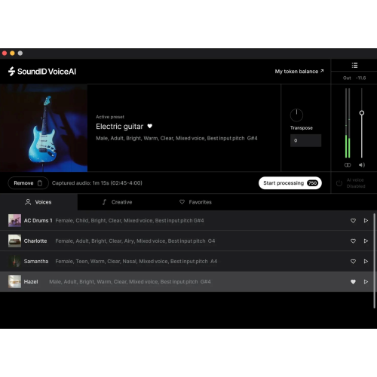Select the Charlotte thumbnail
This screenshot has width=377, height=377.
click(x=14, y=241)
